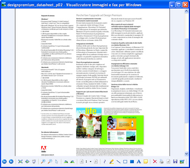This screenshot has width=190, height=168.
Task: Click the Zoom Out magnifier
Action: tap(50, 162)
